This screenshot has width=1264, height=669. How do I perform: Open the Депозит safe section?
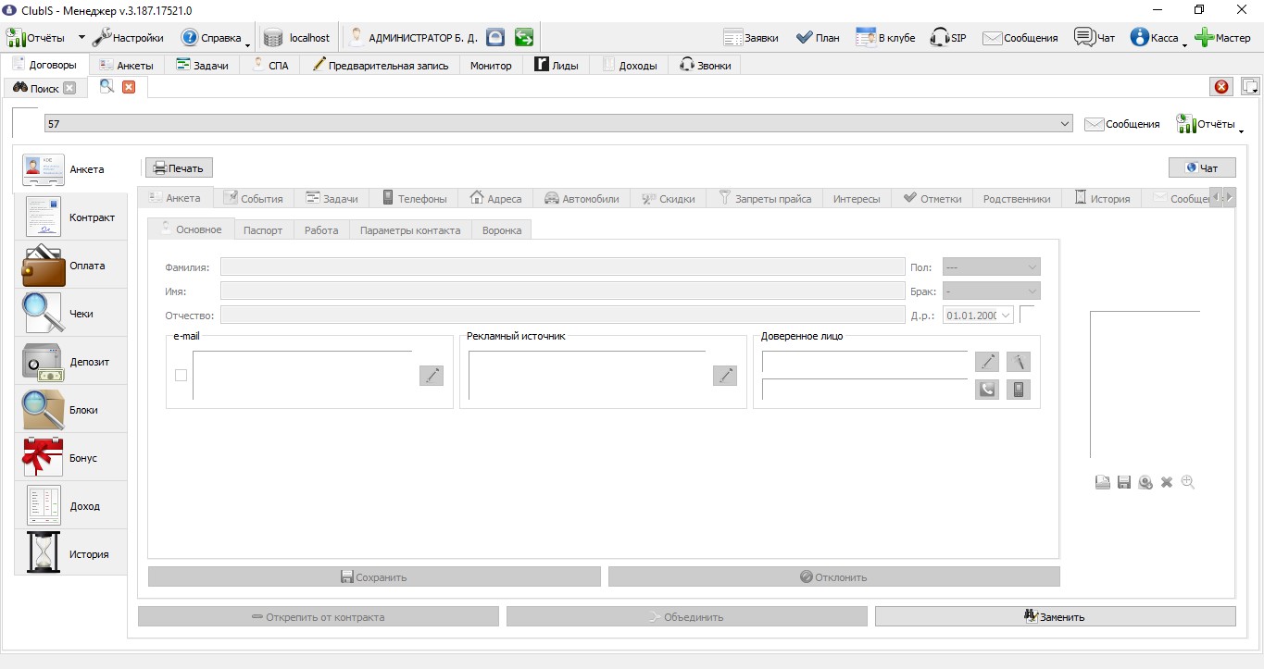point(70,362)
